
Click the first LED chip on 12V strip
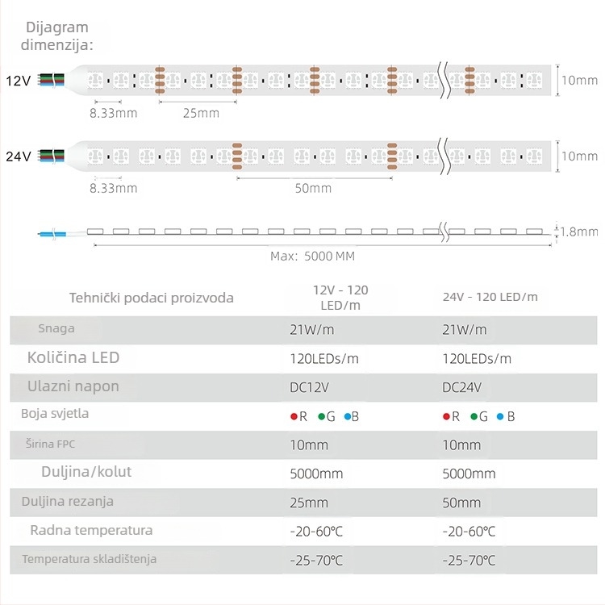[x=95, y=80]
